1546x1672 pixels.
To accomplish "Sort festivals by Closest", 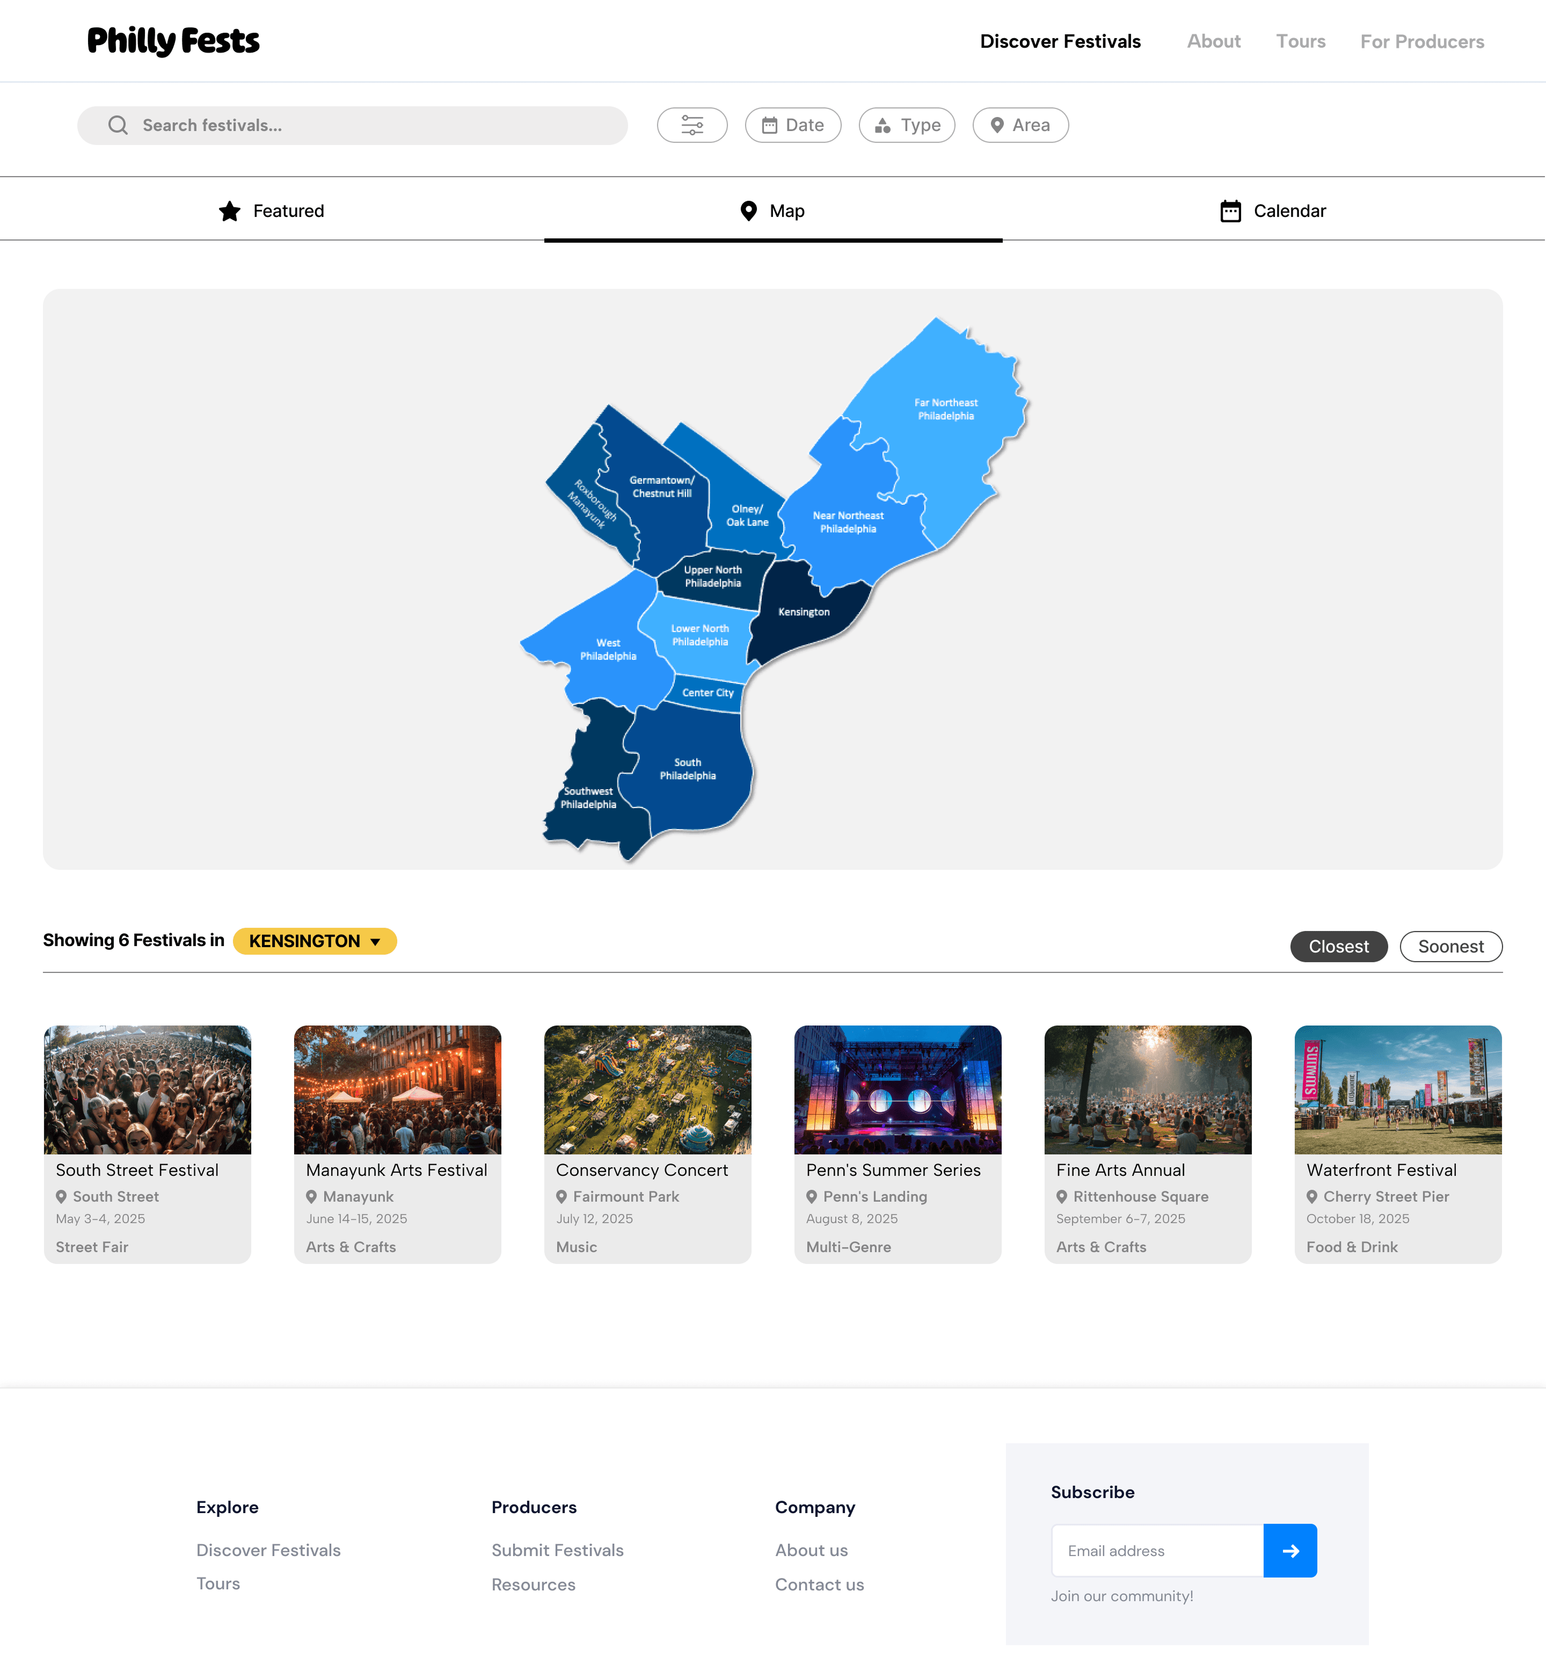I will pyautogui.click(x=1338, y=947).
